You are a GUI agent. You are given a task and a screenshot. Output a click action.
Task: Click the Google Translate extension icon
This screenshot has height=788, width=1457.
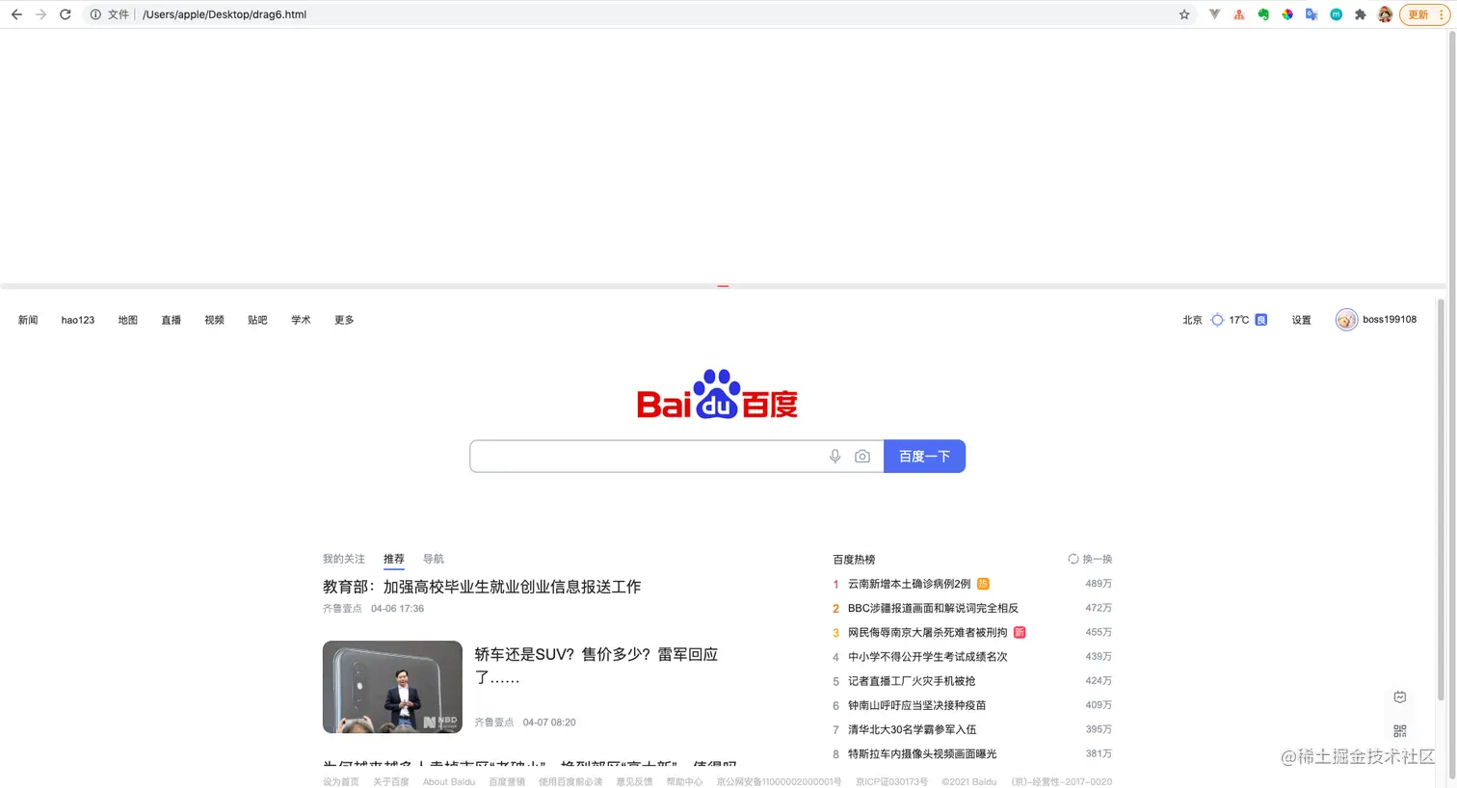point(1311,14)
